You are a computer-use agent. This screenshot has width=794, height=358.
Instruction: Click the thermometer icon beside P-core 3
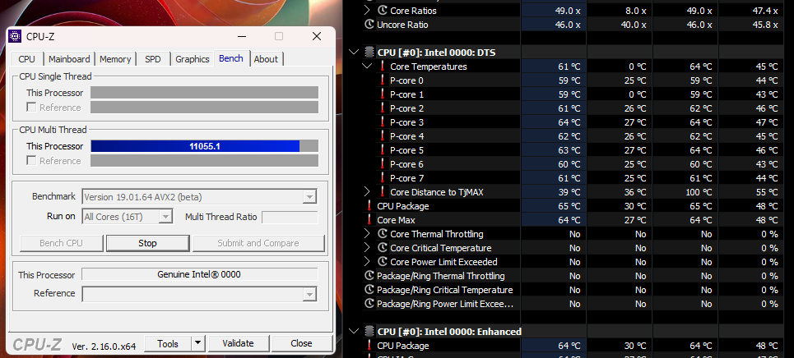tap(383, 122)
